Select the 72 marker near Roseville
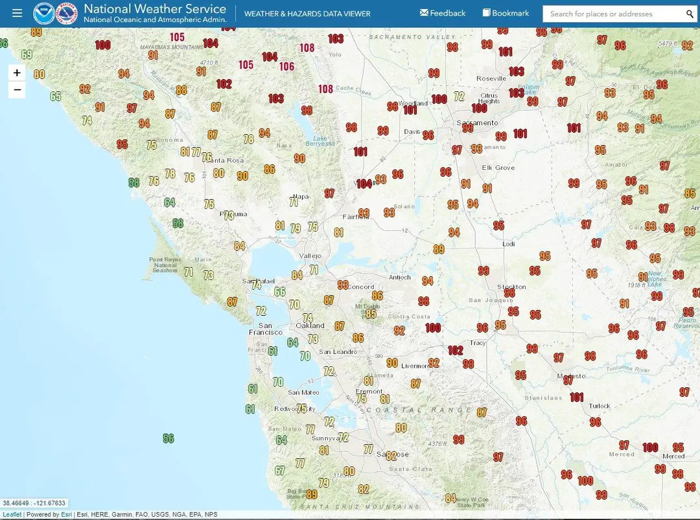Viewport: 700px width, 520px height. coord(460,97)
